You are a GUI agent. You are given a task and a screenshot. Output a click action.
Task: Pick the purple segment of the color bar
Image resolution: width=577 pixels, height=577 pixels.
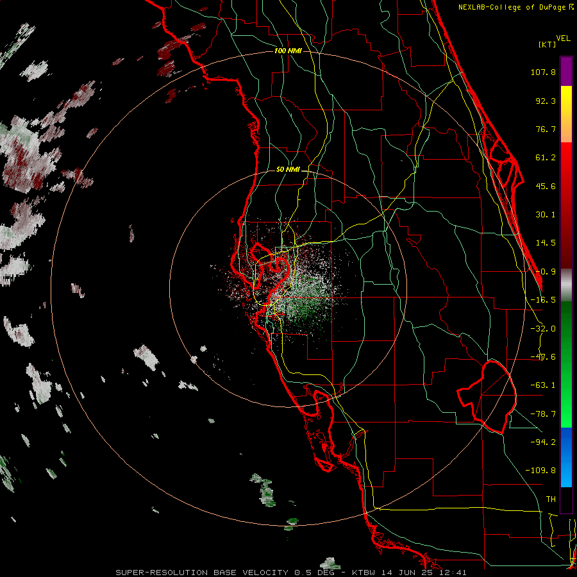tap(566, 71)
